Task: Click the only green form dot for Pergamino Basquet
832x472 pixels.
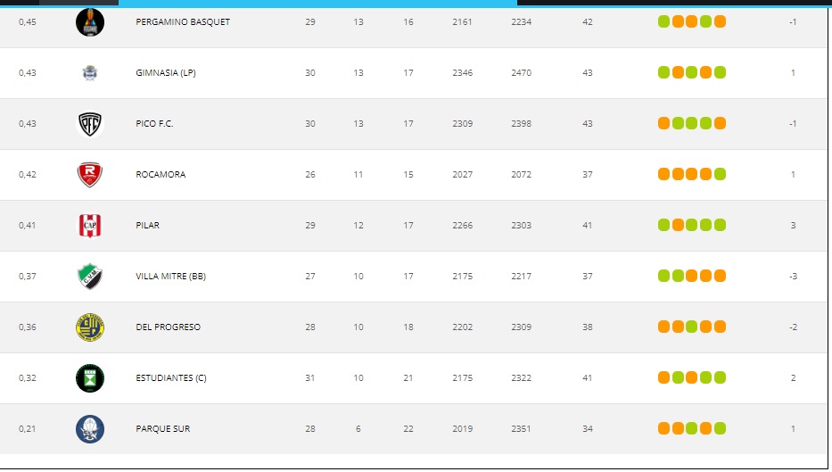Action: [x=663, y=21]
